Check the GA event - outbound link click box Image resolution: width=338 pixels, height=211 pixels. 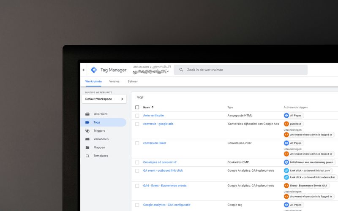[137, 171]
